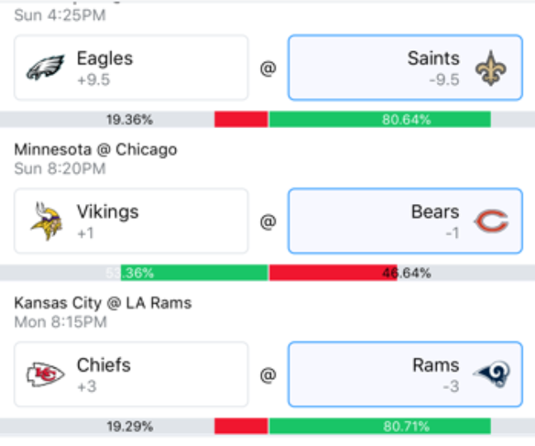The image size is (535, 446).
Task: Pick Rams -3
Action: click(405, 375)
